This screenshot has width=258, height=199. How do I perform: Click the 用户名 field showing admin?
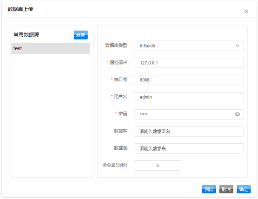pyautogui.click(x=189, y=97)
